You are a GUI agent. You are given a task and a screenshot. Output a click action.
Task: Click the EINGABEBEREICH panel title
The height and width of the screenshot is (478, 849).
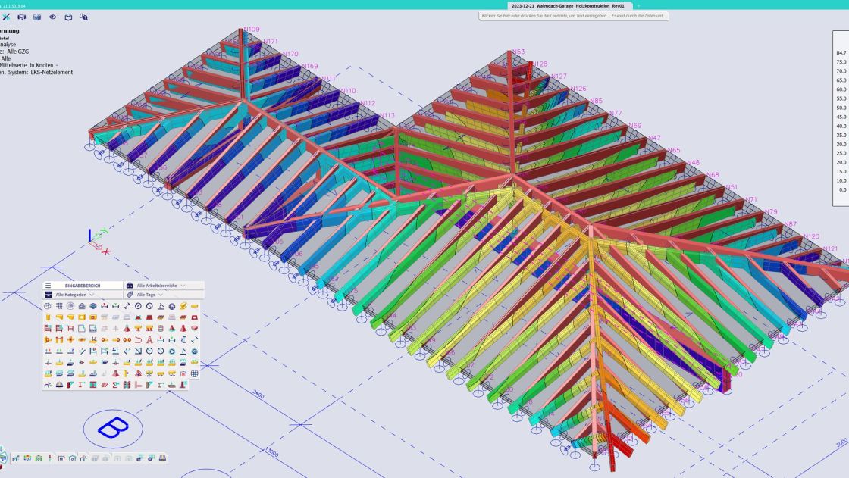82,286
